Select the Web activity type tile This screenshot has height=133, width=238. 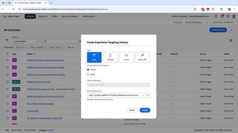94,57
